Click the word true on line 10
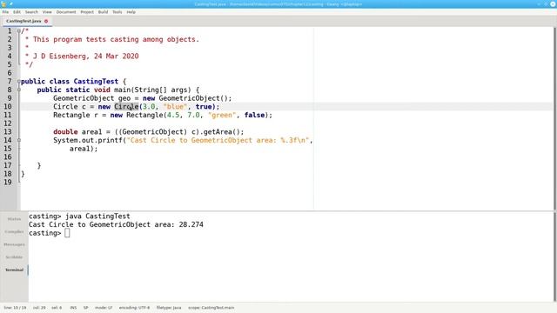 [x=204, y=106]
